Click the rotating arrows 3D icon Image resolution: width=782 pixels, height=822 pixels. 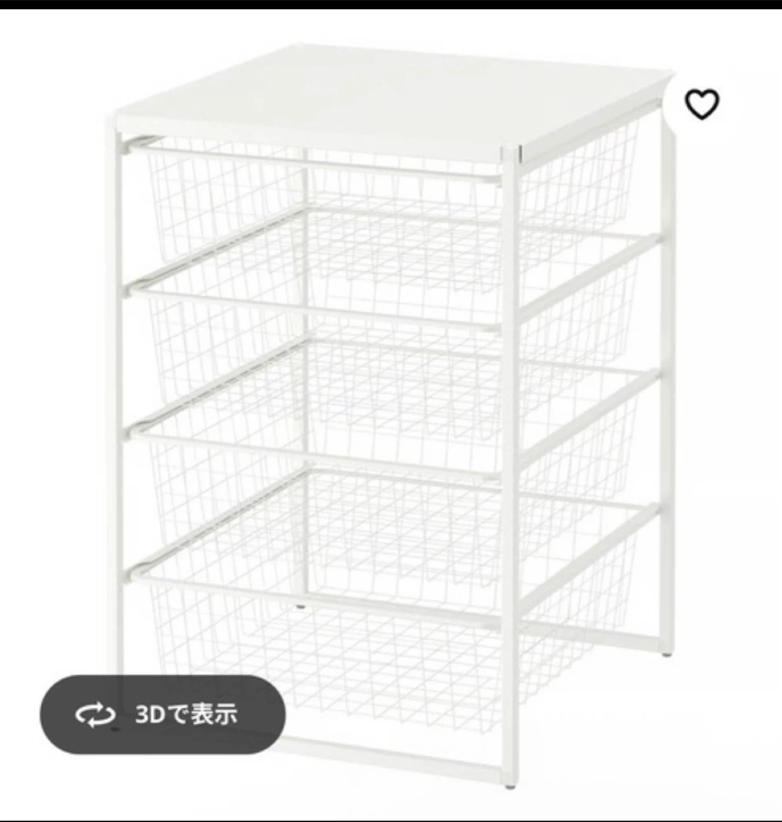(x=95, y=715)
